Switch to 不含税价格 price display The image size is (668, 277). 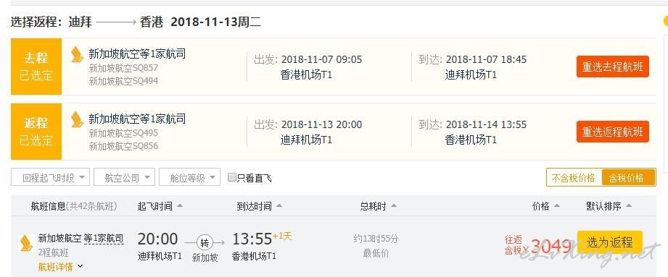[574, 178]
